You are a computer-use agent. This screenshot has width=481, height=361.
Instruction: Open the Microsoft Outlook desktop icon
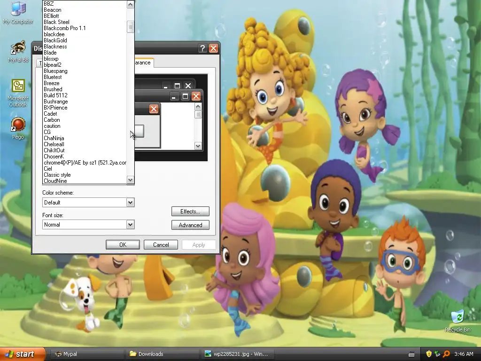point(18,93)
